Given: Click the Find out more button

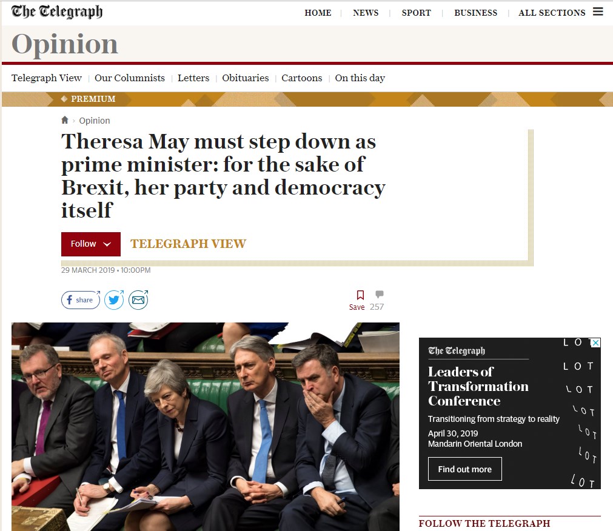Looking at the screenshot, I should tap(465, 469).
